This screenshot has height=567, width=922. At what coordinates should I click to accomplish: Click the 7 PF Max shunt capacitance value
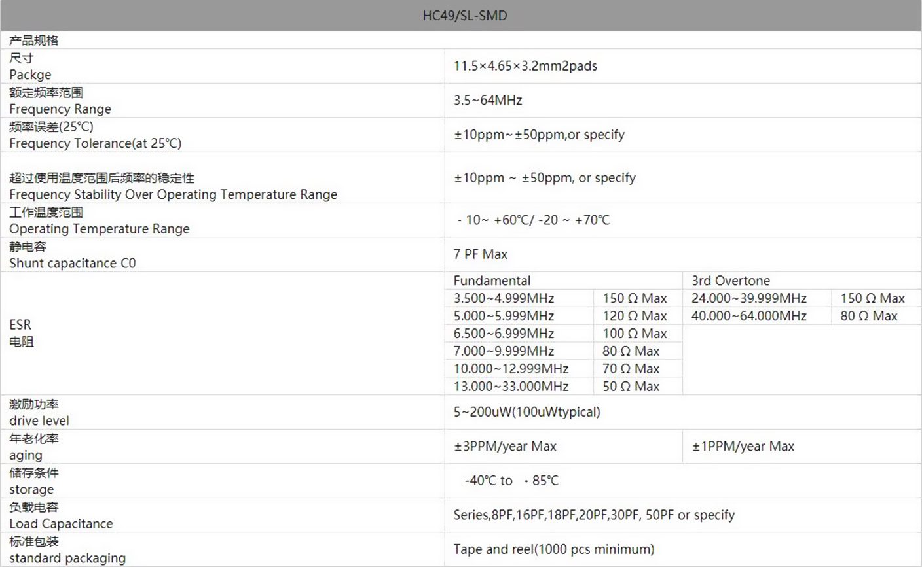click(481, 254)
